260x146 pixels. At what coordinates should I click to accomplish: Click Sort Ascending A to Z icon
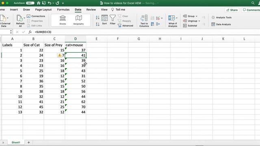point(97,17)
